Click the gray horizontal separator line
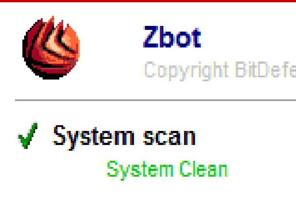 (x=155, y=100)
